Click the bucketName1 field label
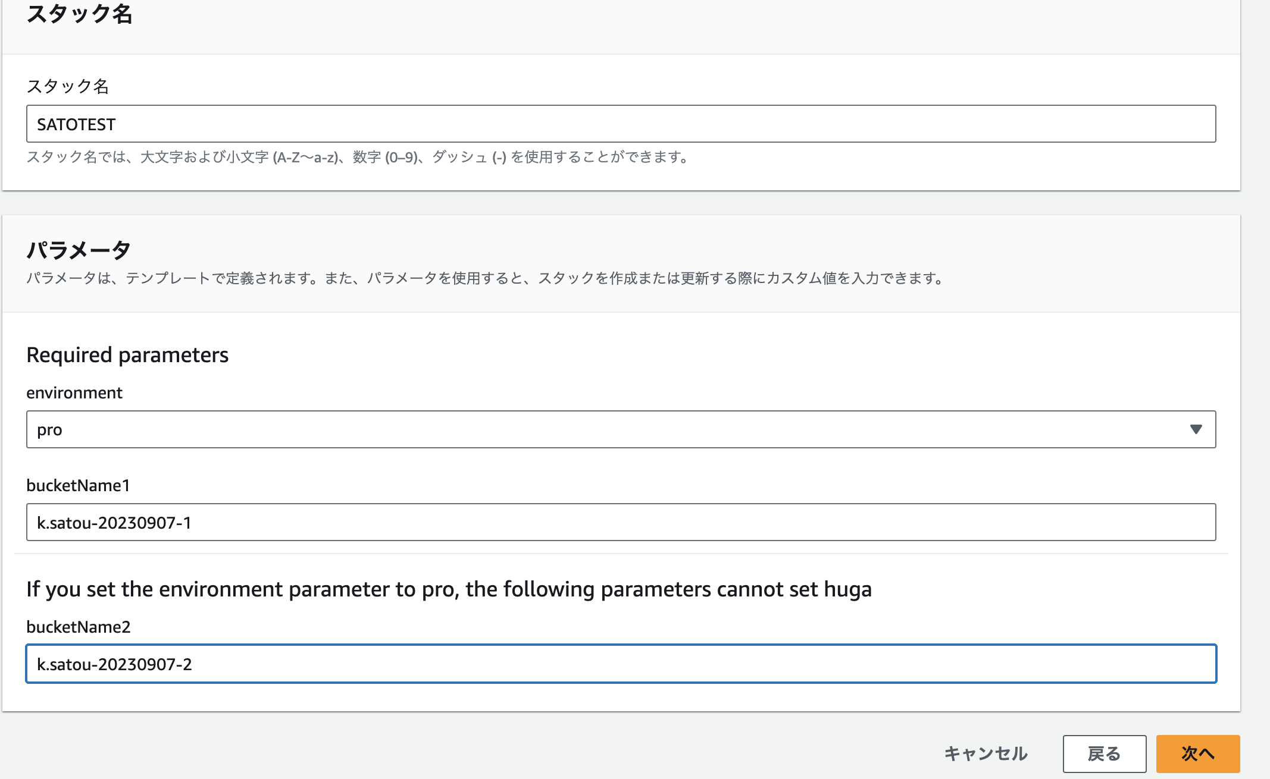1270x779 pixels. point(79,485)
